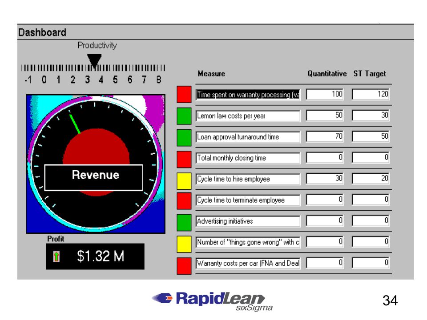Click Quantitative value 100 for warranty processing
The width and height of the screenshot is (427, 320).
(325, 94)
